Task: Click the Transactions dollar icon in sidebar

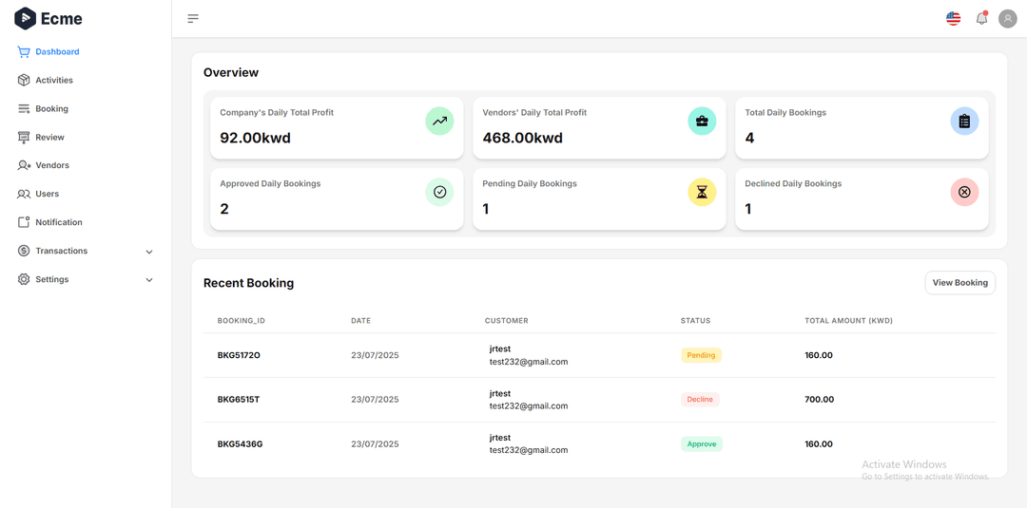Action: click(24, 251)
